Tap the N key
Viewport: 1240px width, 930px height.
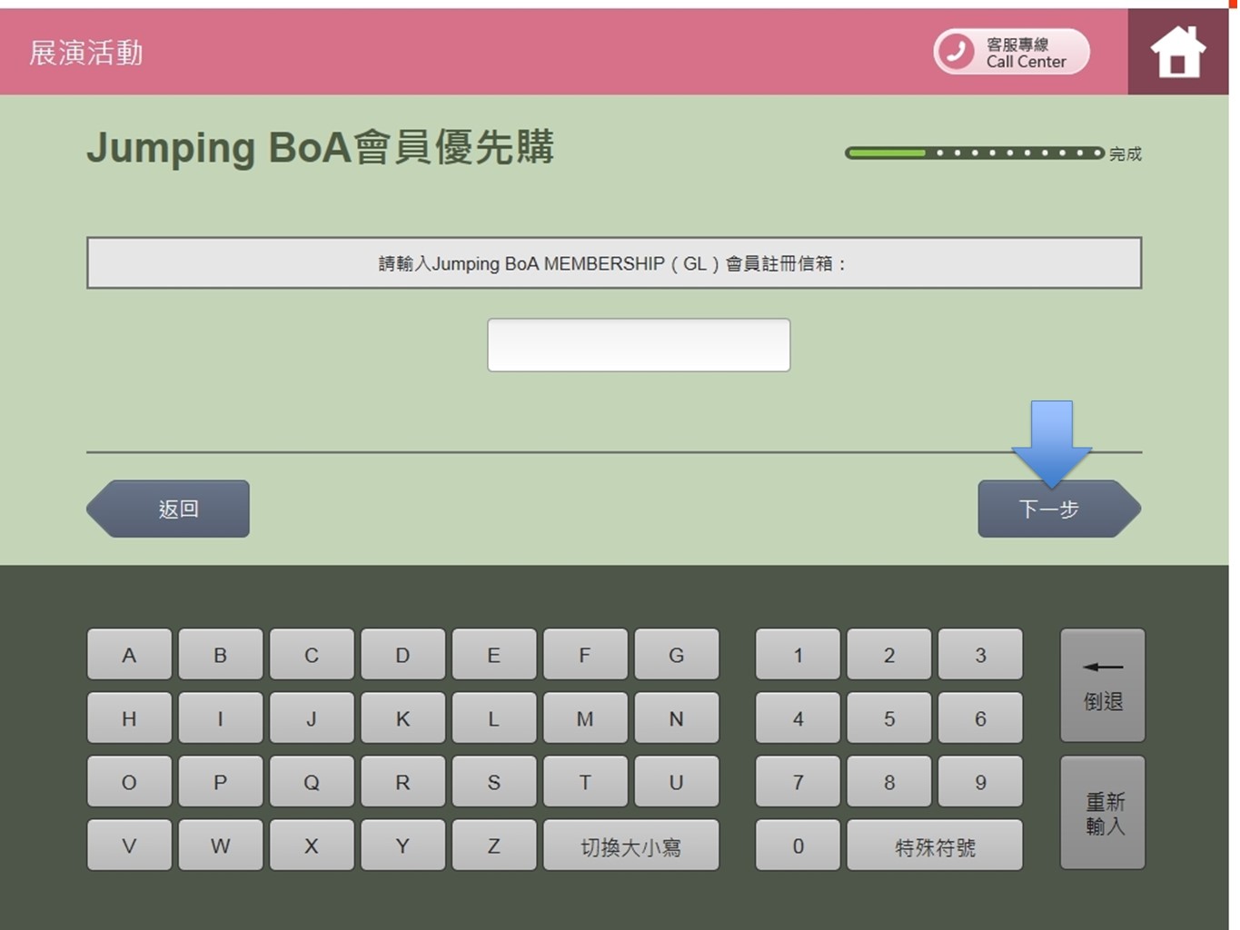(x=677, y=718)
